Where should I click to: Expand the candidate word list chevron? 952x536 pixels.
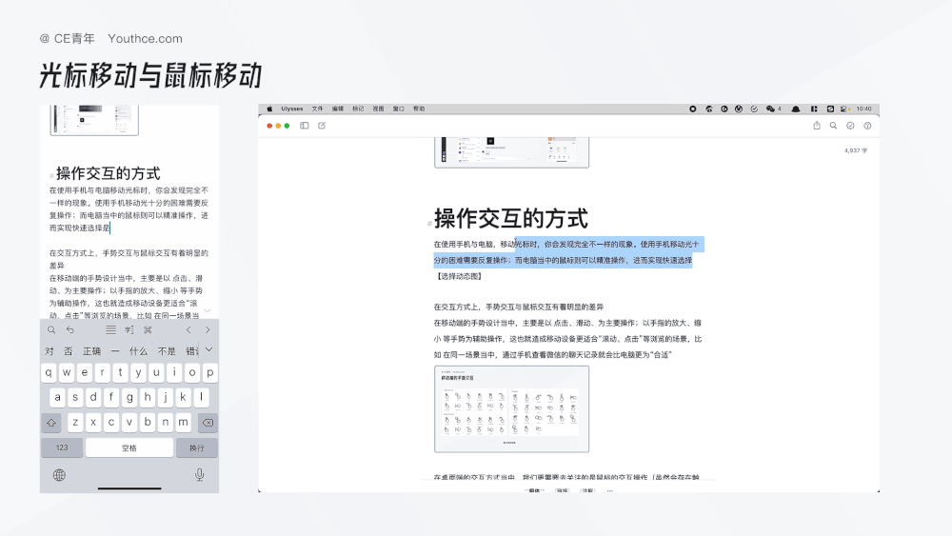208,350
